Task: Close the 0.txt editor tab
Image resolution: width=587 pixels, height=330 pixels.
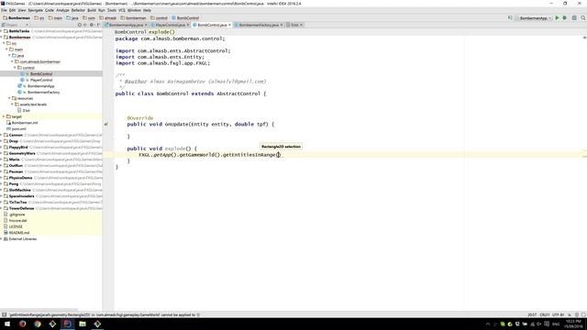Action: click(302, 25)
